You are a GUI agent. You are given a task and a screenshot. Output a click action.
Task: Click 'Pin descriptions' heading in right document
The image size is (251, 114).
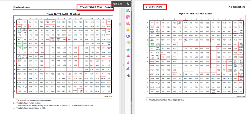tap(237, 7)
